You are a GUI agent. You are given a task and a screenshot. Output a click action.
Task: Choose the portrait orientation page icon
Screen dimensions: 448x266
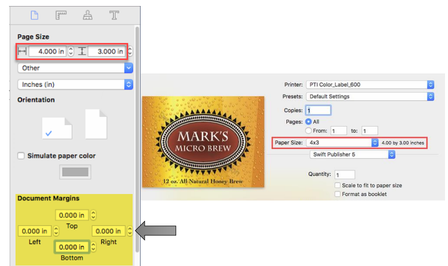coord(96,124)
